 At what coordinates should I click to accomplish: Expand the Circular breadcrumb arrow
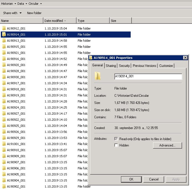pyautogui.click(x=41, y=4)
